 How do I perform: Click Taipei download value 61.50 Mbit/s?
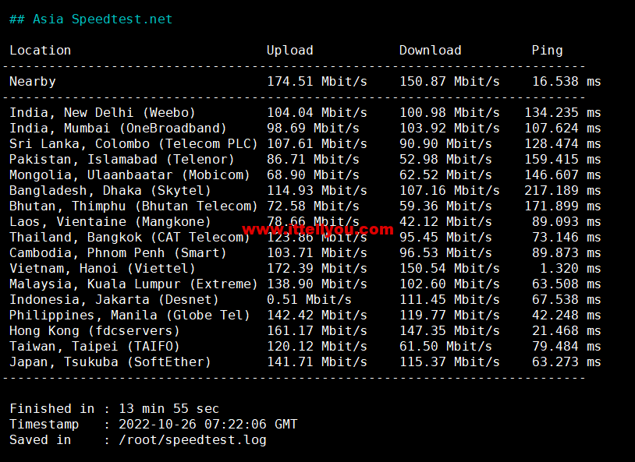(x=445, y=347)
